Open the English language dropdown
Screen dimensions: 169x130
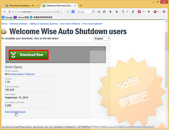tap(102, 39)
